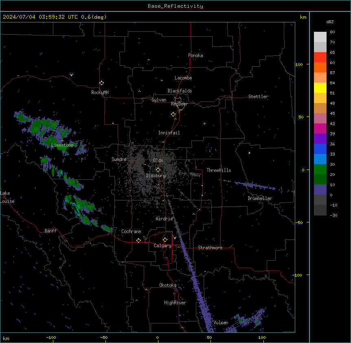Click the Olds town label
This screenshot has height=343, width=351.
(x=158, y=161)
